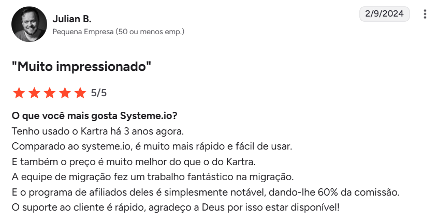Click the fourth rating star
The height and width of the screenshot is (223, 438).
pos(65,93)
